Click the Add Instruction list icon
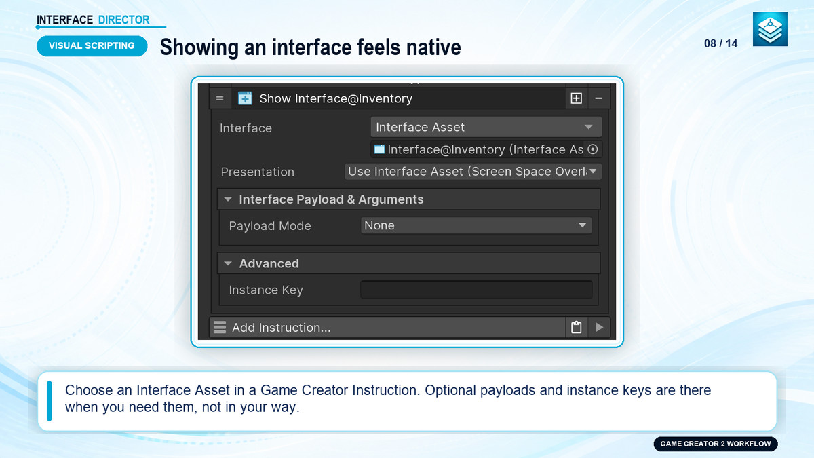Screen dimensions: 814x458 220,328
